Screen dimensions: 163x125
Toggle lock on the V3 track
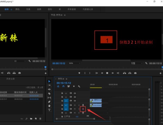point(62,93)
